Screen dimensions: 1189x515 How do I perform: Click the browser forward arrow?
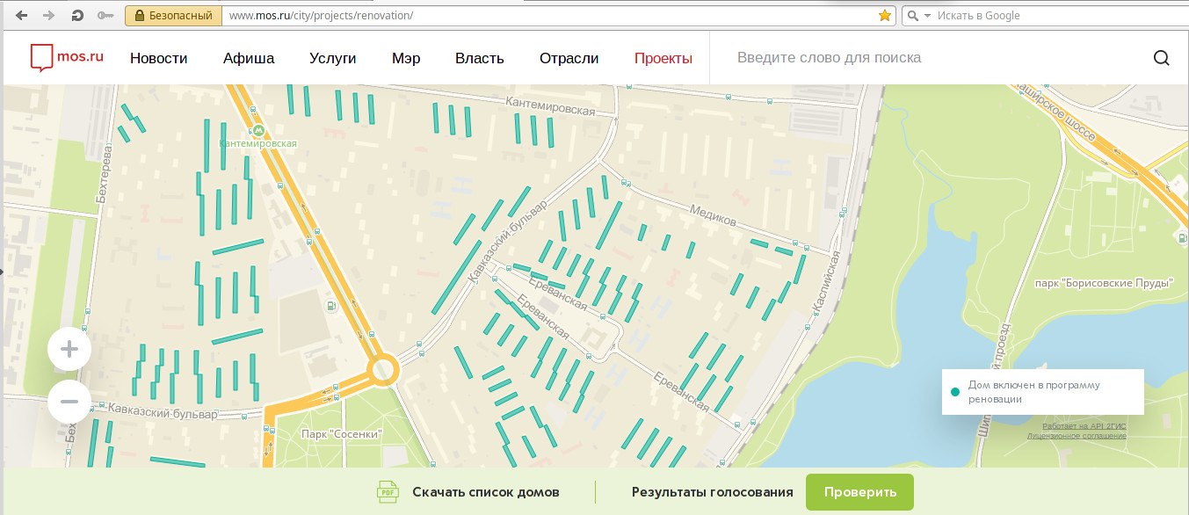48,16
